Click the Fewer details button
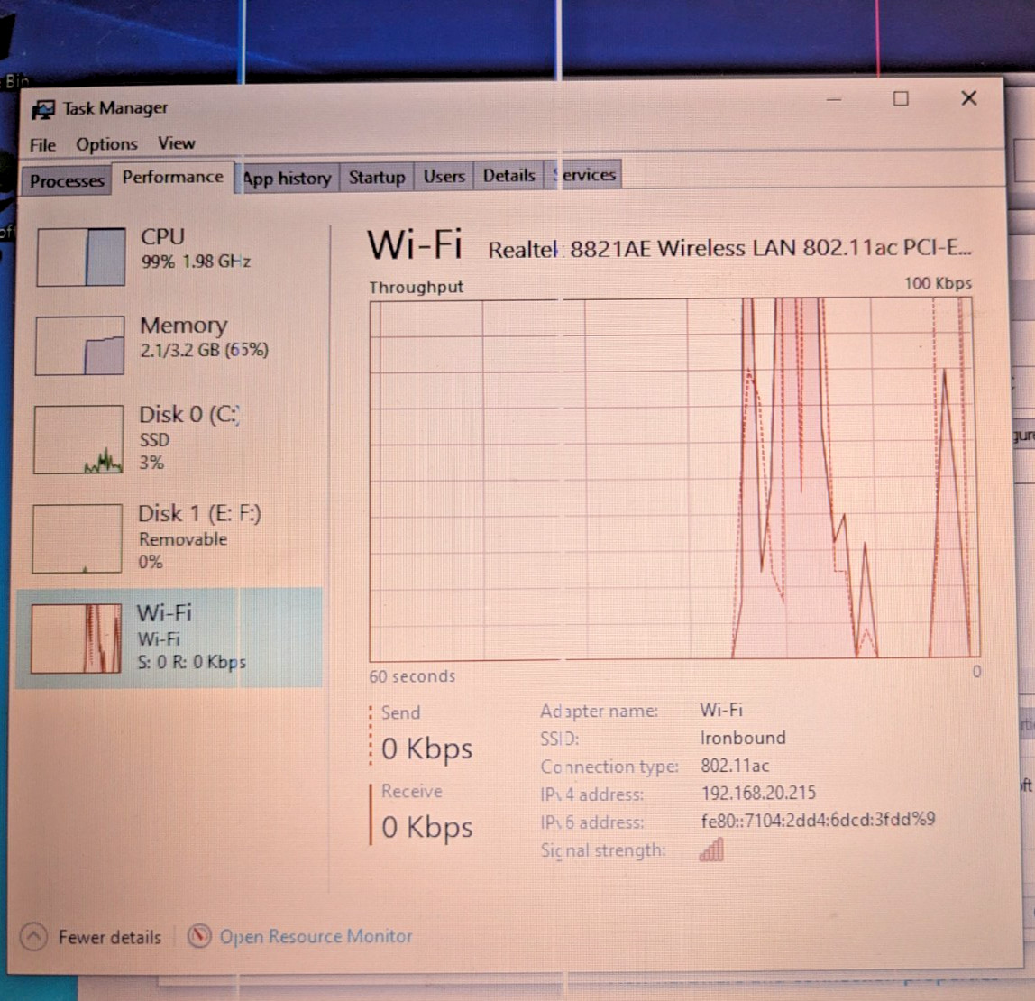The height and width of the screenshot is (1001, 1035). tap(92, 937)
